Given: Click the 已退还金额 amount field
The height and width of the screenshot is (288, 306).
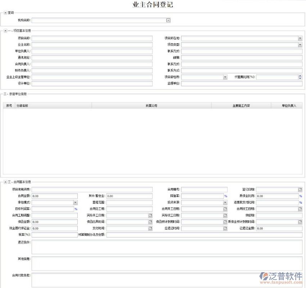Looking at the screenshot, I should coord(279,228).
